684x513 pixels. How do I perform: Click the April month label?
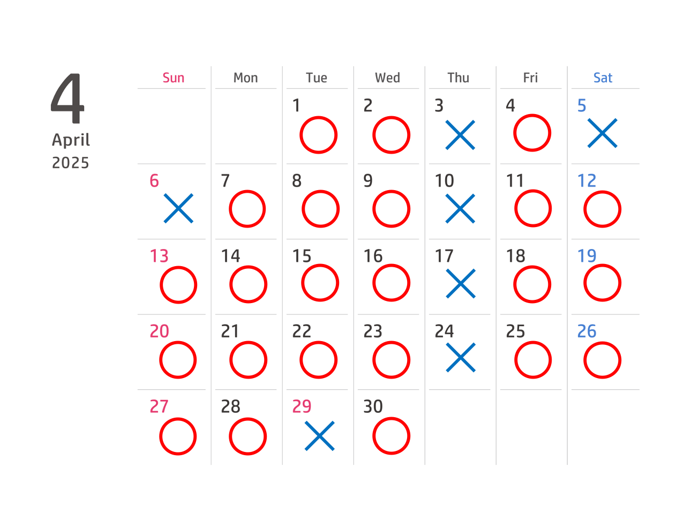click(x=71, y=140)
